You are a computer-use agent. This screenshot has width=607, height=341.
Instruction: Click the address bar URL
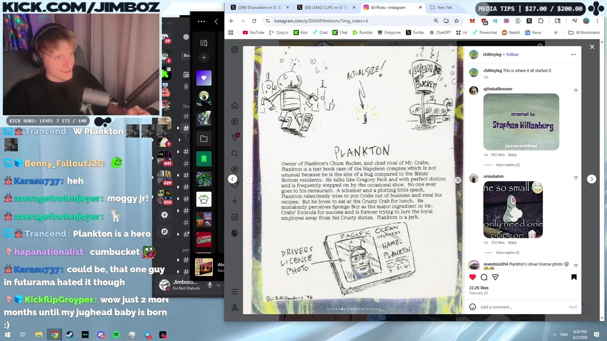[x=321, y=21]
